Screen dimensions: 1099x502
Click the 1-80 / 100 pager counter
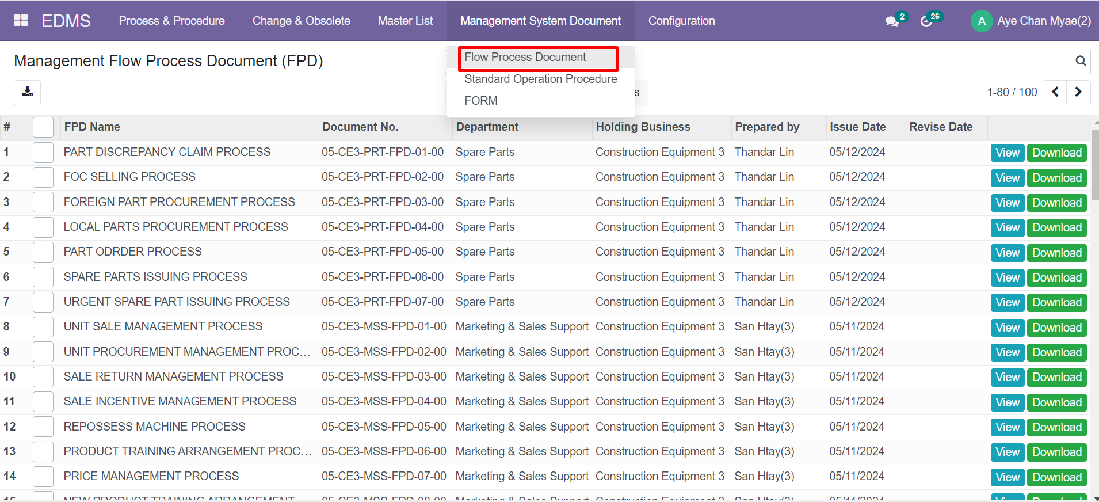[x=1012, y=92]
